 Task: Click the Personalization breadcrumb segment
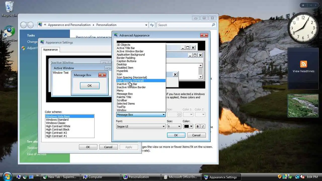pyautogui.click(x=106, y=25)
